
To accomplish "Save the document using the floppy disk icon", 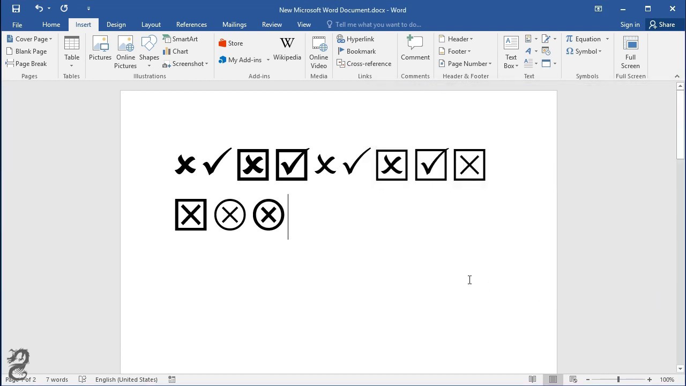I will [16, 9].
